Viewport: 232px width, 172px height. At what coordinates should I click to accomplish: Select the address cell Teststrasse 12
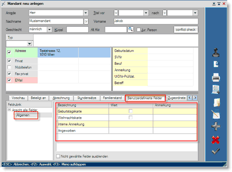tap(58, 52)
